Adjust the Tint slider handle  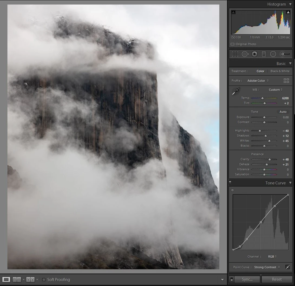click(x=264, y=103)
